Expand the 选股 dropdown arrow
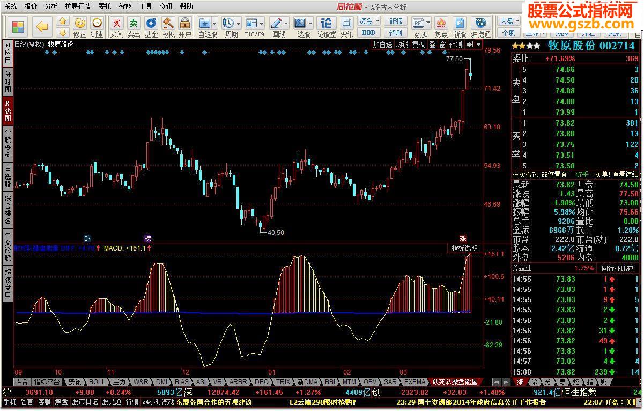Viewport: 644px width, 411px height. 310,24
